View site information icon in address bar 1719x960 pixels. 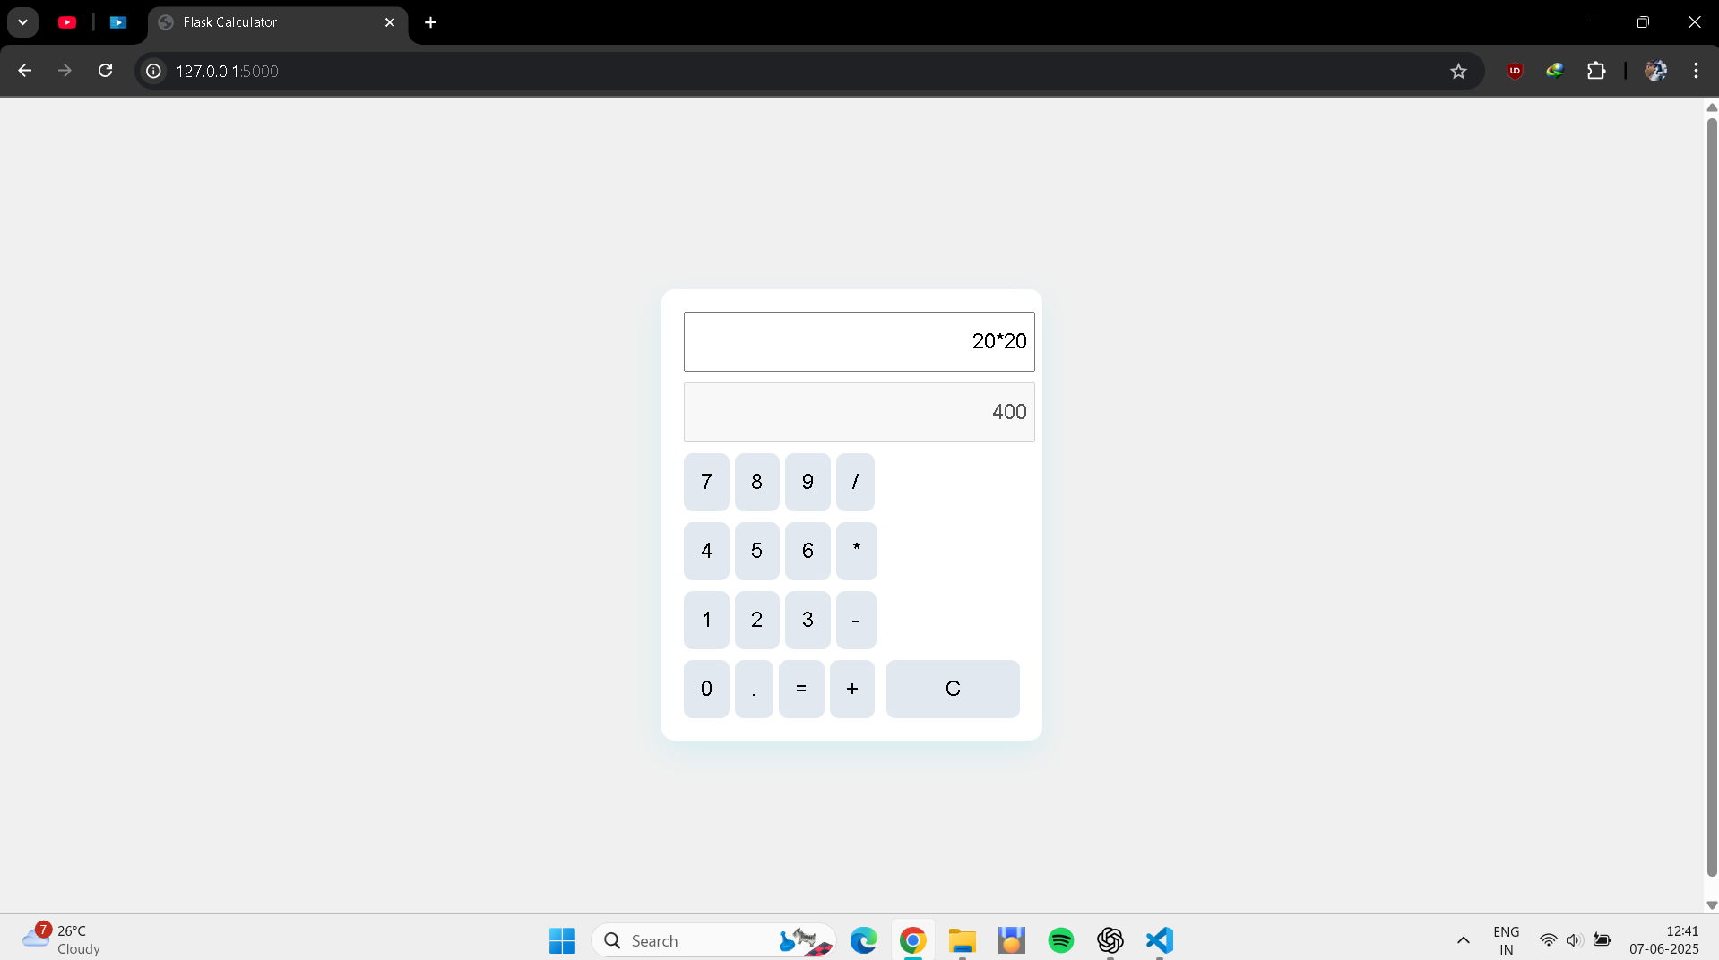[x=154, y=71]
